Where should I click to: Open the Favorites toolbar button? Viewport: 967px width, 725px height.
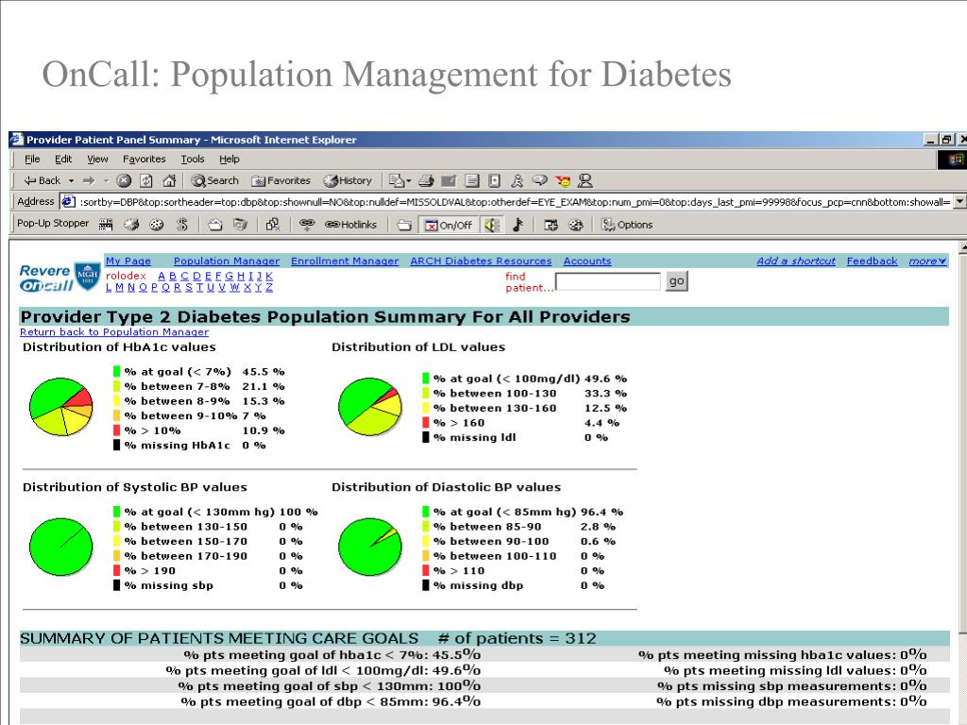pos(280,180)
